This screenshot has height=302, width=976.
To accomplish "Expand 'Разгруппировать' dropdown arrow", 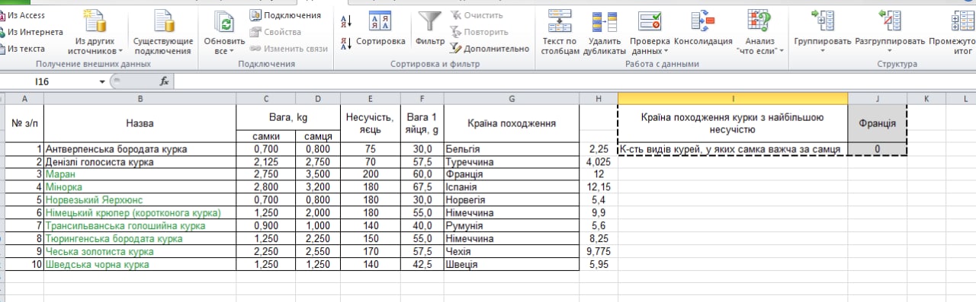I will point(890,52).
